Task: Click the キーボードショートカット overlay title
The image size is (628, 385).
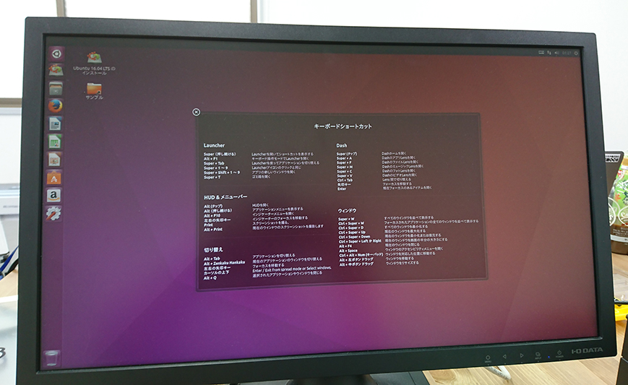Action: coord(343,126)
